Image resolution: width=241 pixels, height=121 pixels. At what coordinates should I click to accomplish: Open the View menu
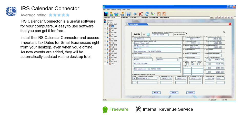click(x=108, y=9)
